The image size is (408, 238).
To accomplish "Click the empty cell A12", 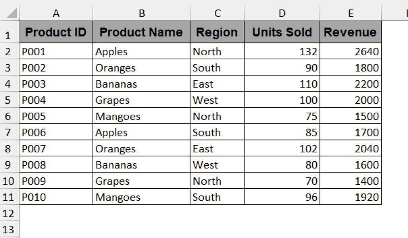I will click(x=56, y=213).
